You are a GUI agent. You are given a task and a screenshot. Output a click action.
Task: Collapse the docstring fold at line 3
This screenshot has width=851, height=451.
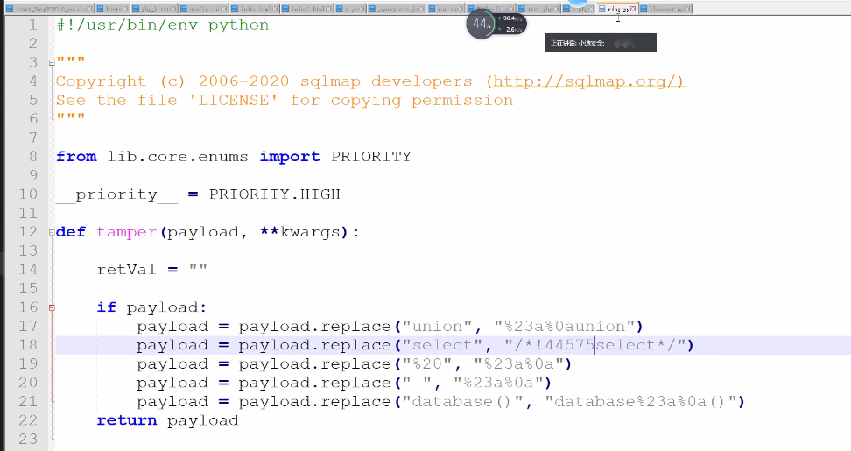coord(52,62)
